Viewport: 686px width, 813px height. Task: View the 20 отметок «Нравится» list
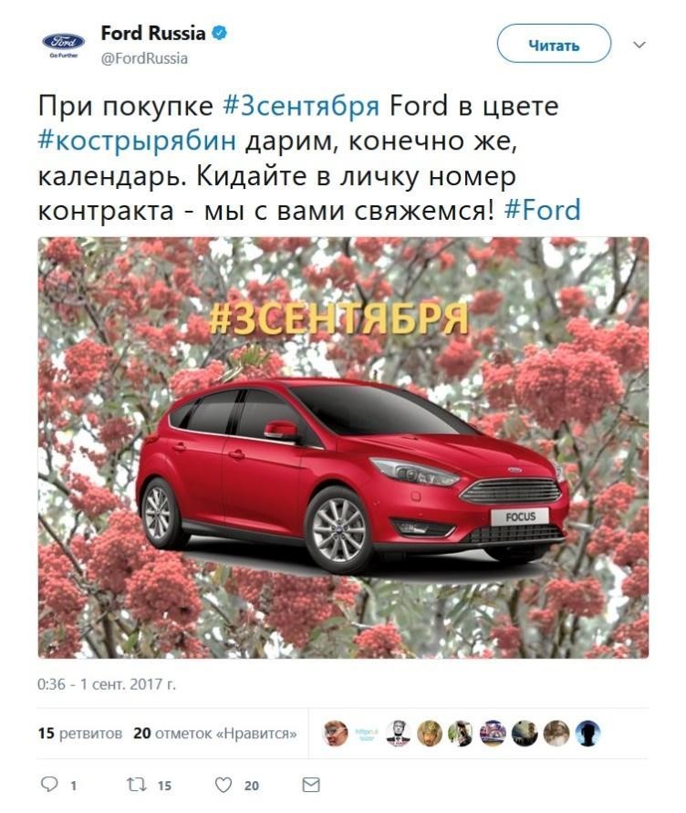click(215, 733)
